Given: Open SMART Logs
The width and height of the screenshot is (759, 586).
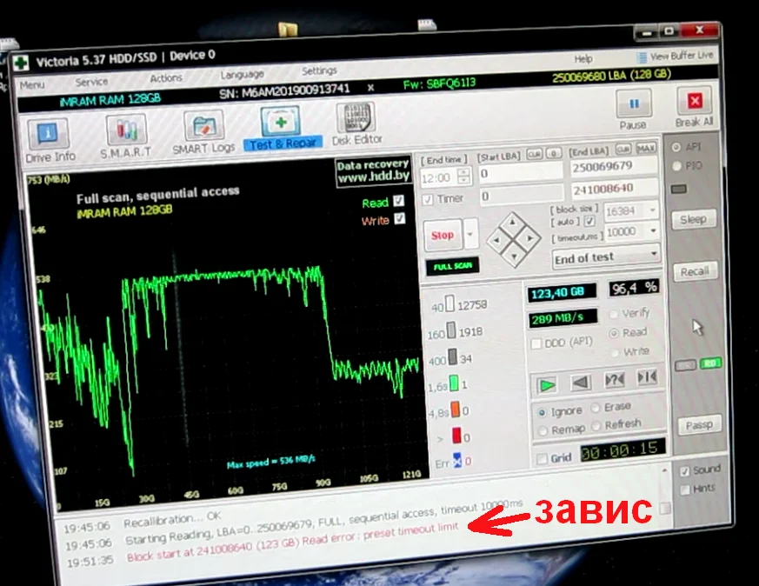Looking at the screenshot, I should click(203, 132).
